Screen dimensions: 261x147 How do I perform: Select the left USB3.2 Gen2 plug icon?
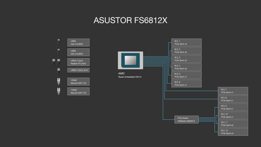coord(54,62)
